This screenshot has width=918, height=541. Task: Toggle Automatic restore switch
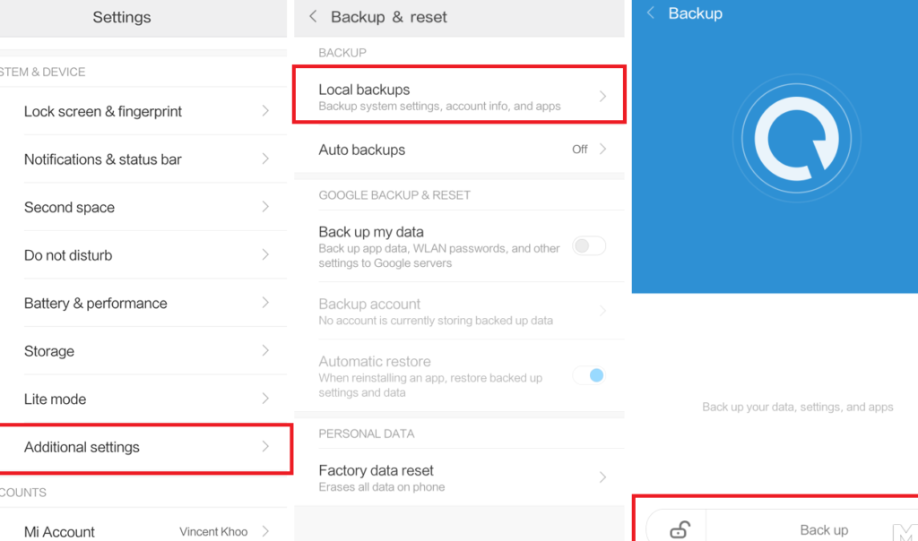[x=589, y=375]
